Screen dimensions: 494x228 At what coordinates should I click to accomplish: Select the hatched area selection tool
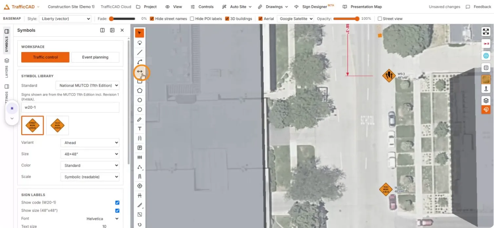[140, 215]
